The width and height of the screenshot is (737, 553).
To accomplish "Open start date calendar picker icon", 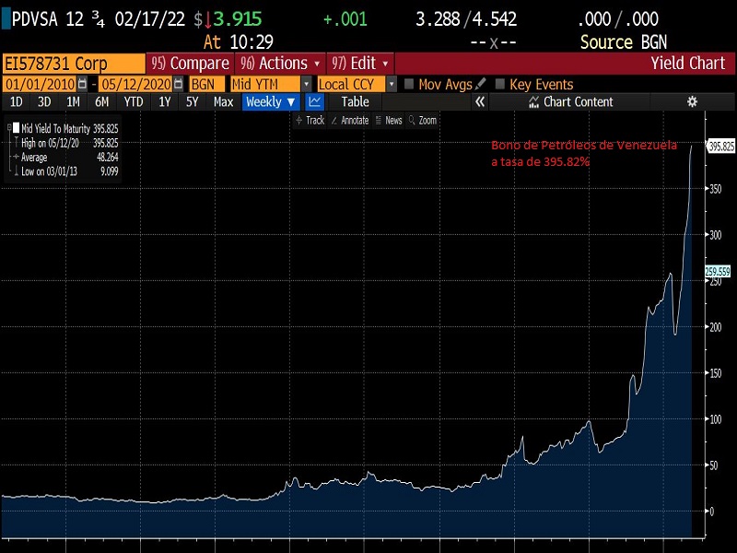I will pos(82,84).
